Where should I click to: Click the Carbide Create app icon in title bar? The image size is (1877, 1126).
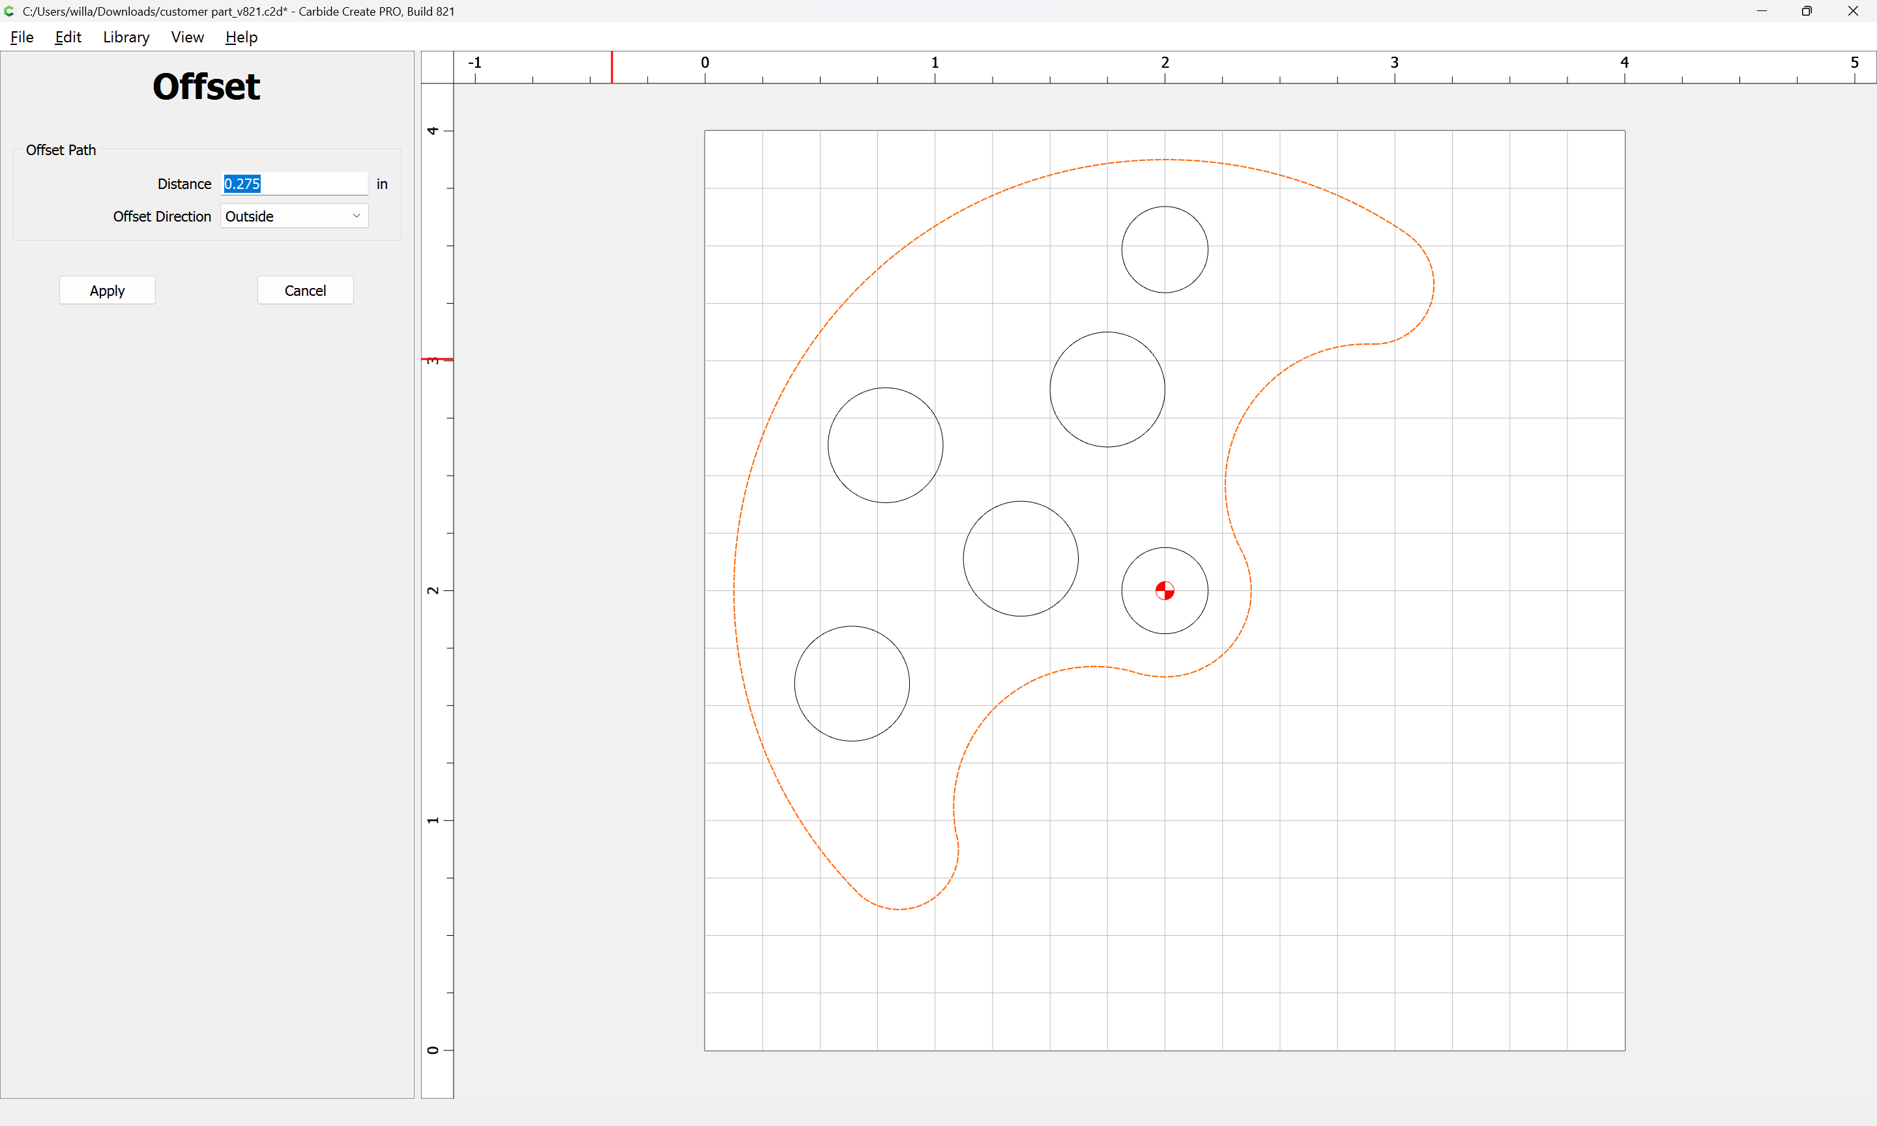pyautogui.click(x=9, y=11)
